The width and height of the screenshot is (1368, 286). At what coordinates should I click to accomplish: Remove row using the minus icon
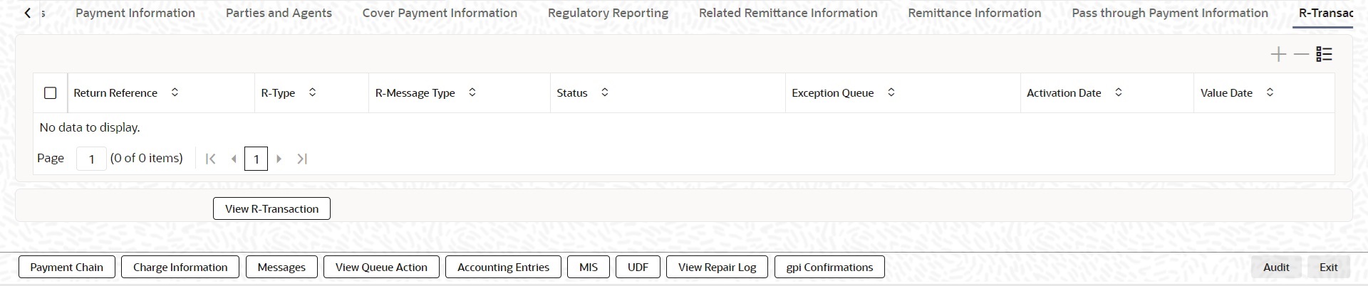coord(1302,54)
